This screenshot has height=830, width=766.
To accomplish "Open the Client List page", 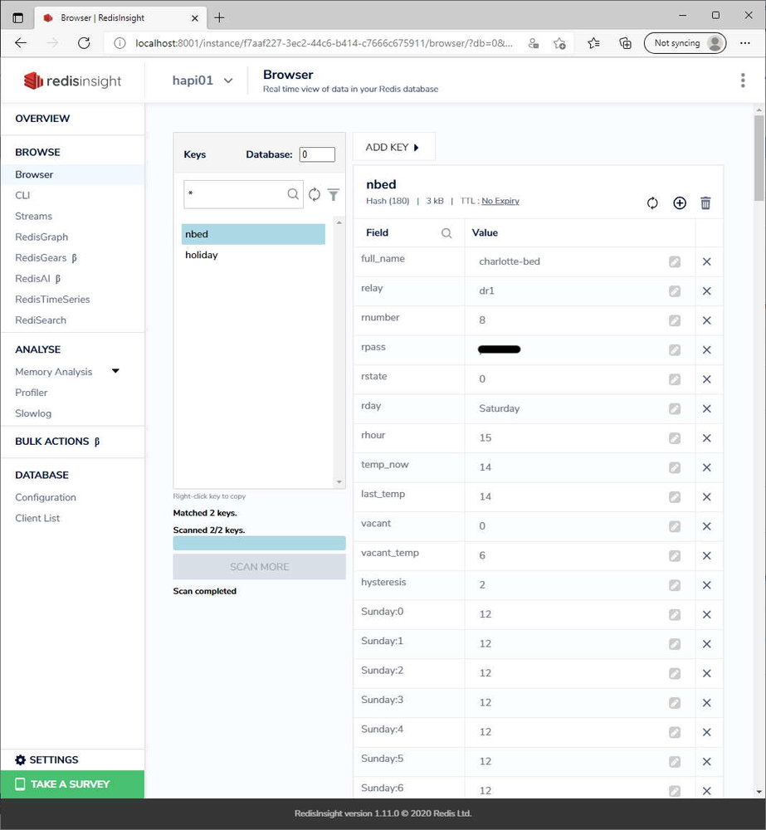I will point(37,518).
